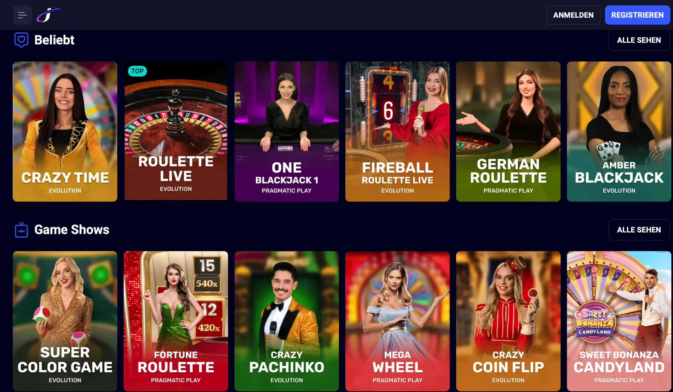This screenshot has height=392, width=673.
Task: Select the German Roulette game
Action: click(508, 132)
